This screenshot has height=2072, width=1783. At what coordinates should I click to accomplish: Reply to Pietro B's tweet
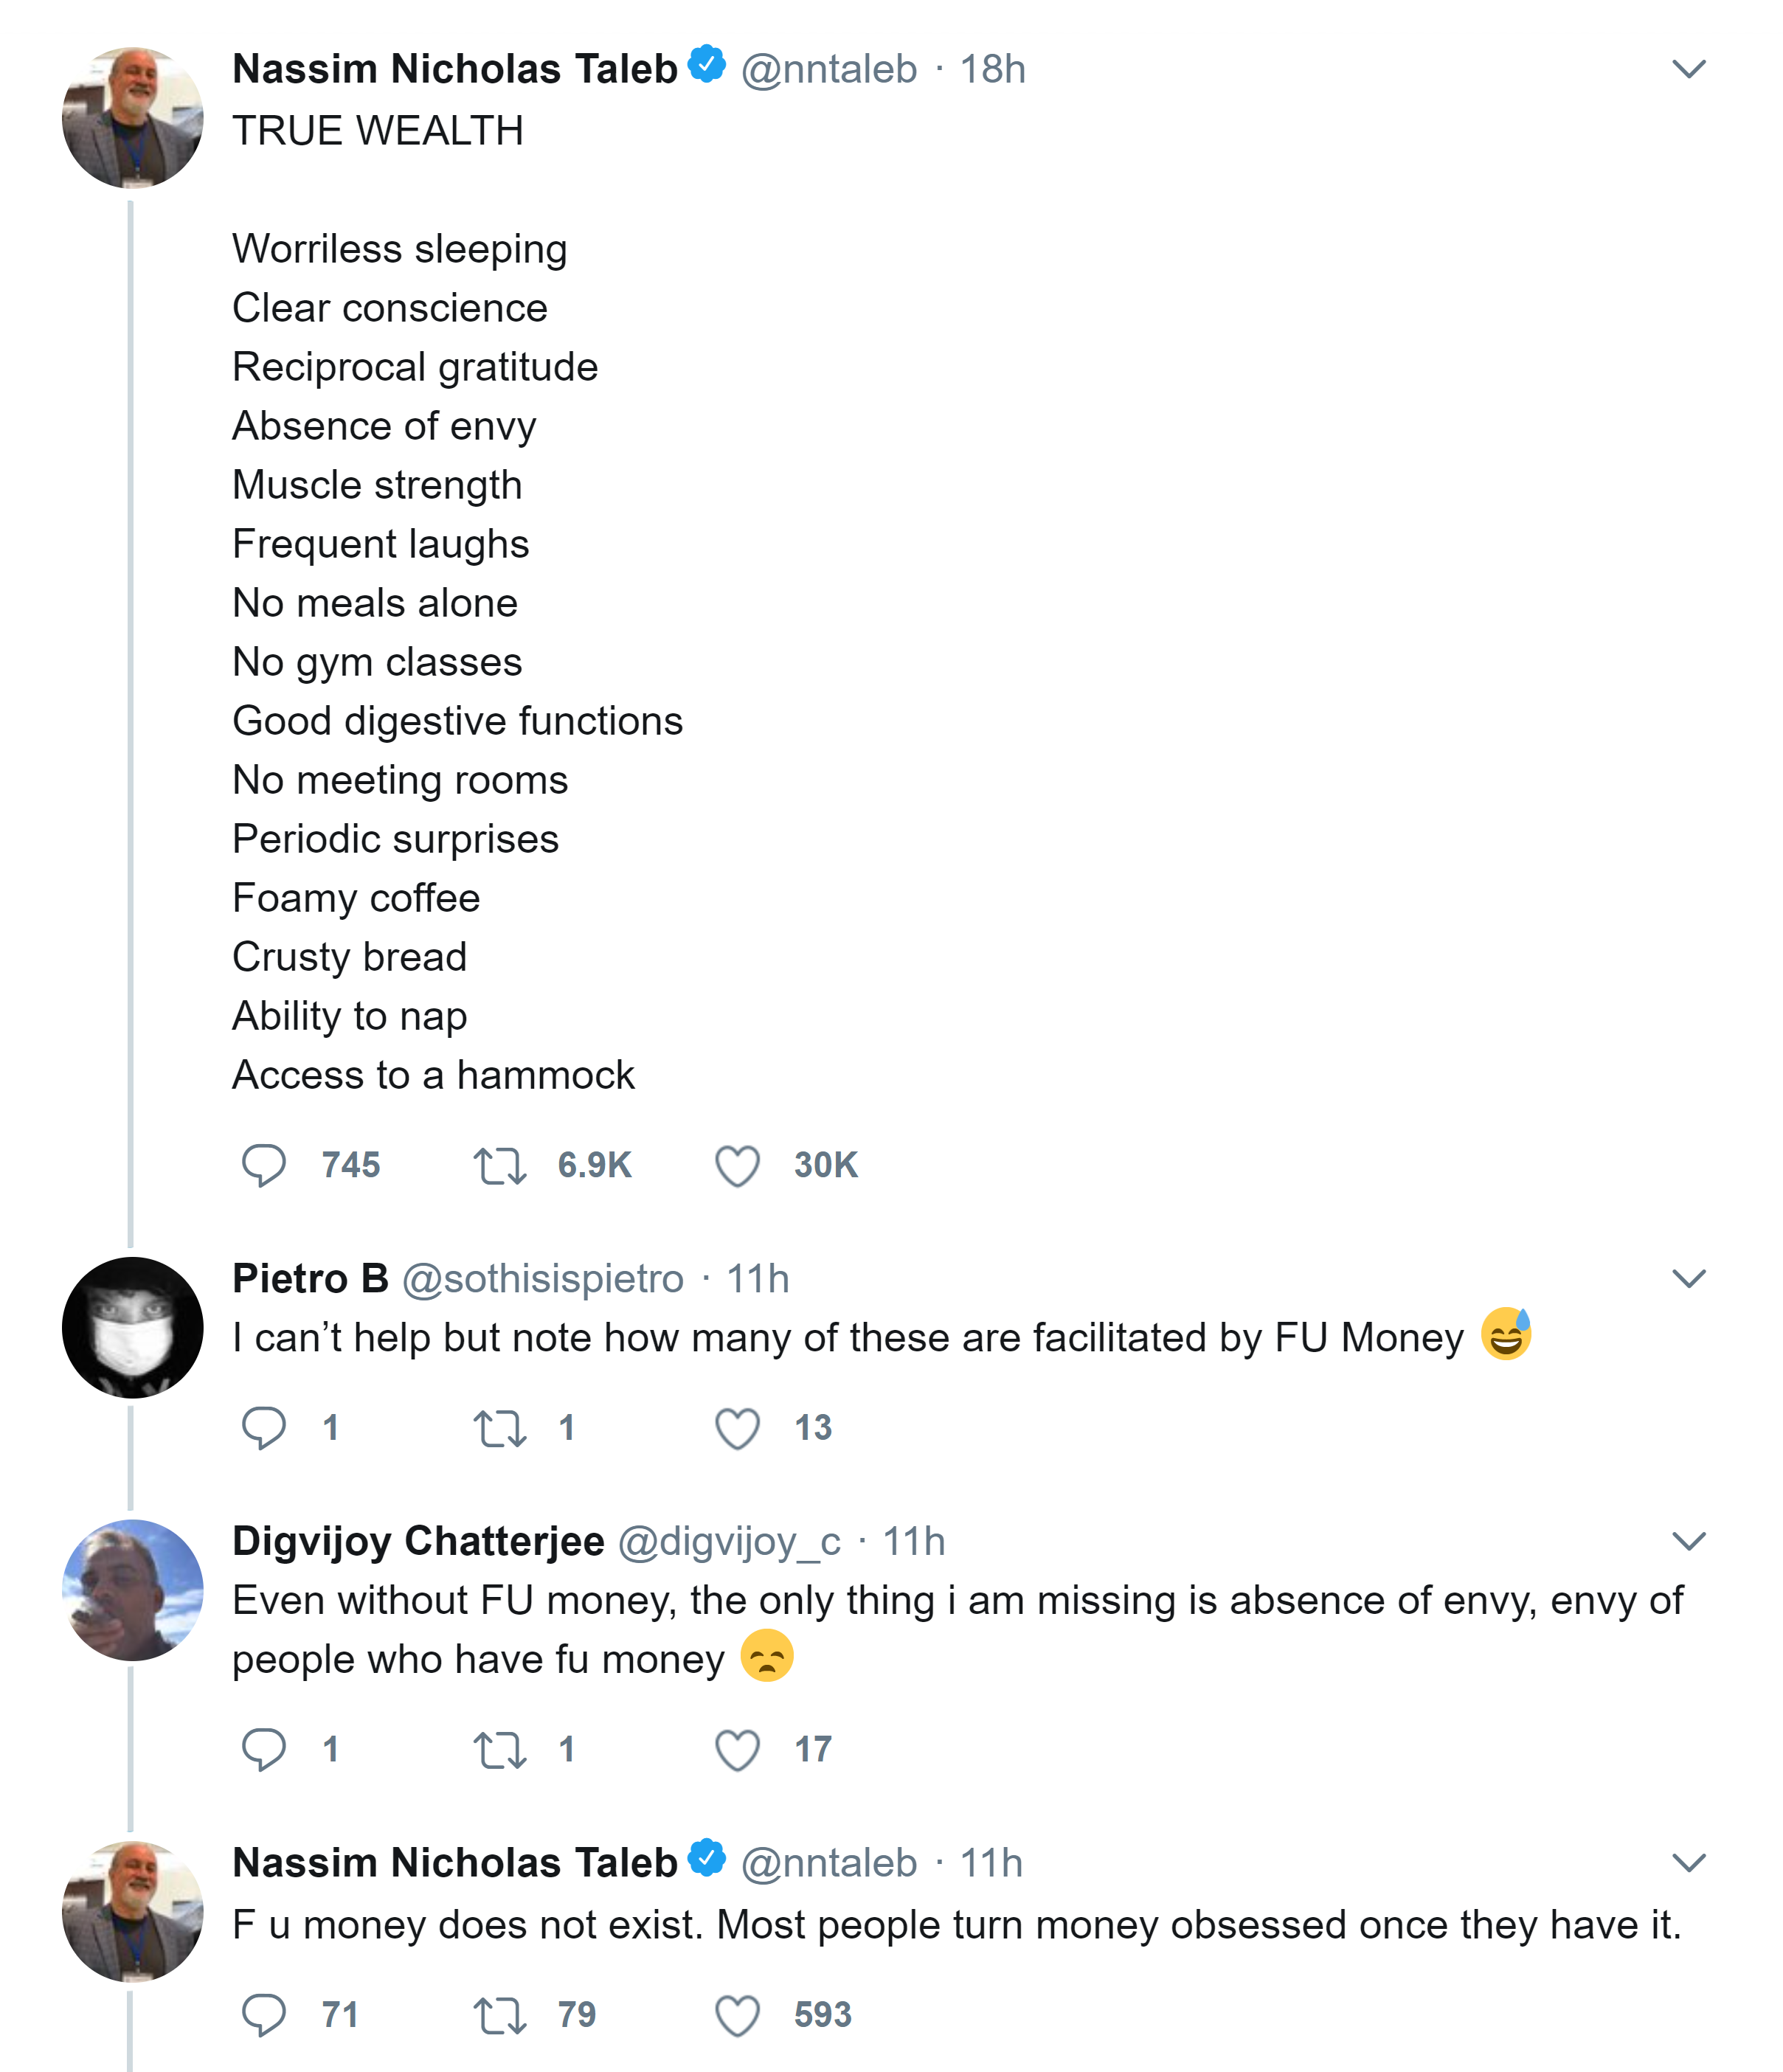(x=263, y=1427)
